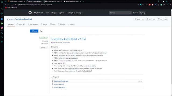Viewport: 172px width, 96px height.
Task: Open the WhatsApp sidebar icon
Action: 2,23
